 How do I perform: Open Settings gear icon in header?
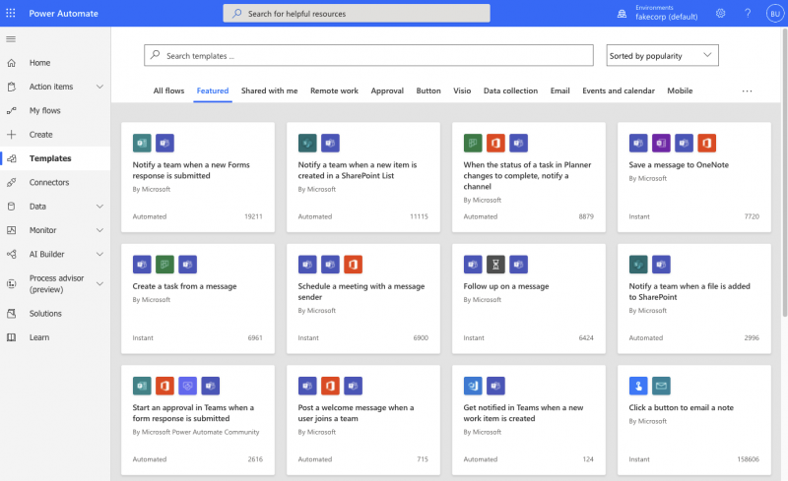(720, 13)
